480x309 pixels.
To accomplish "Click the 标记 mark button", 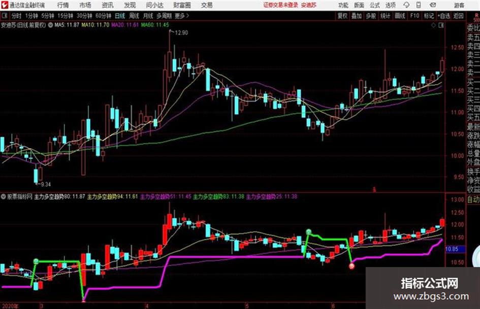I will (x=429, y=16).
